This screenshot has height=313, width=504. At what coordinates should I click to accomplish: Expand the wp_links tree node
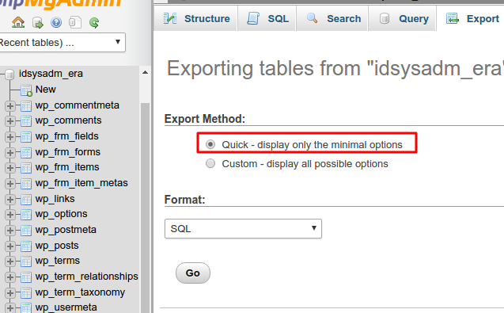(10, 200)
